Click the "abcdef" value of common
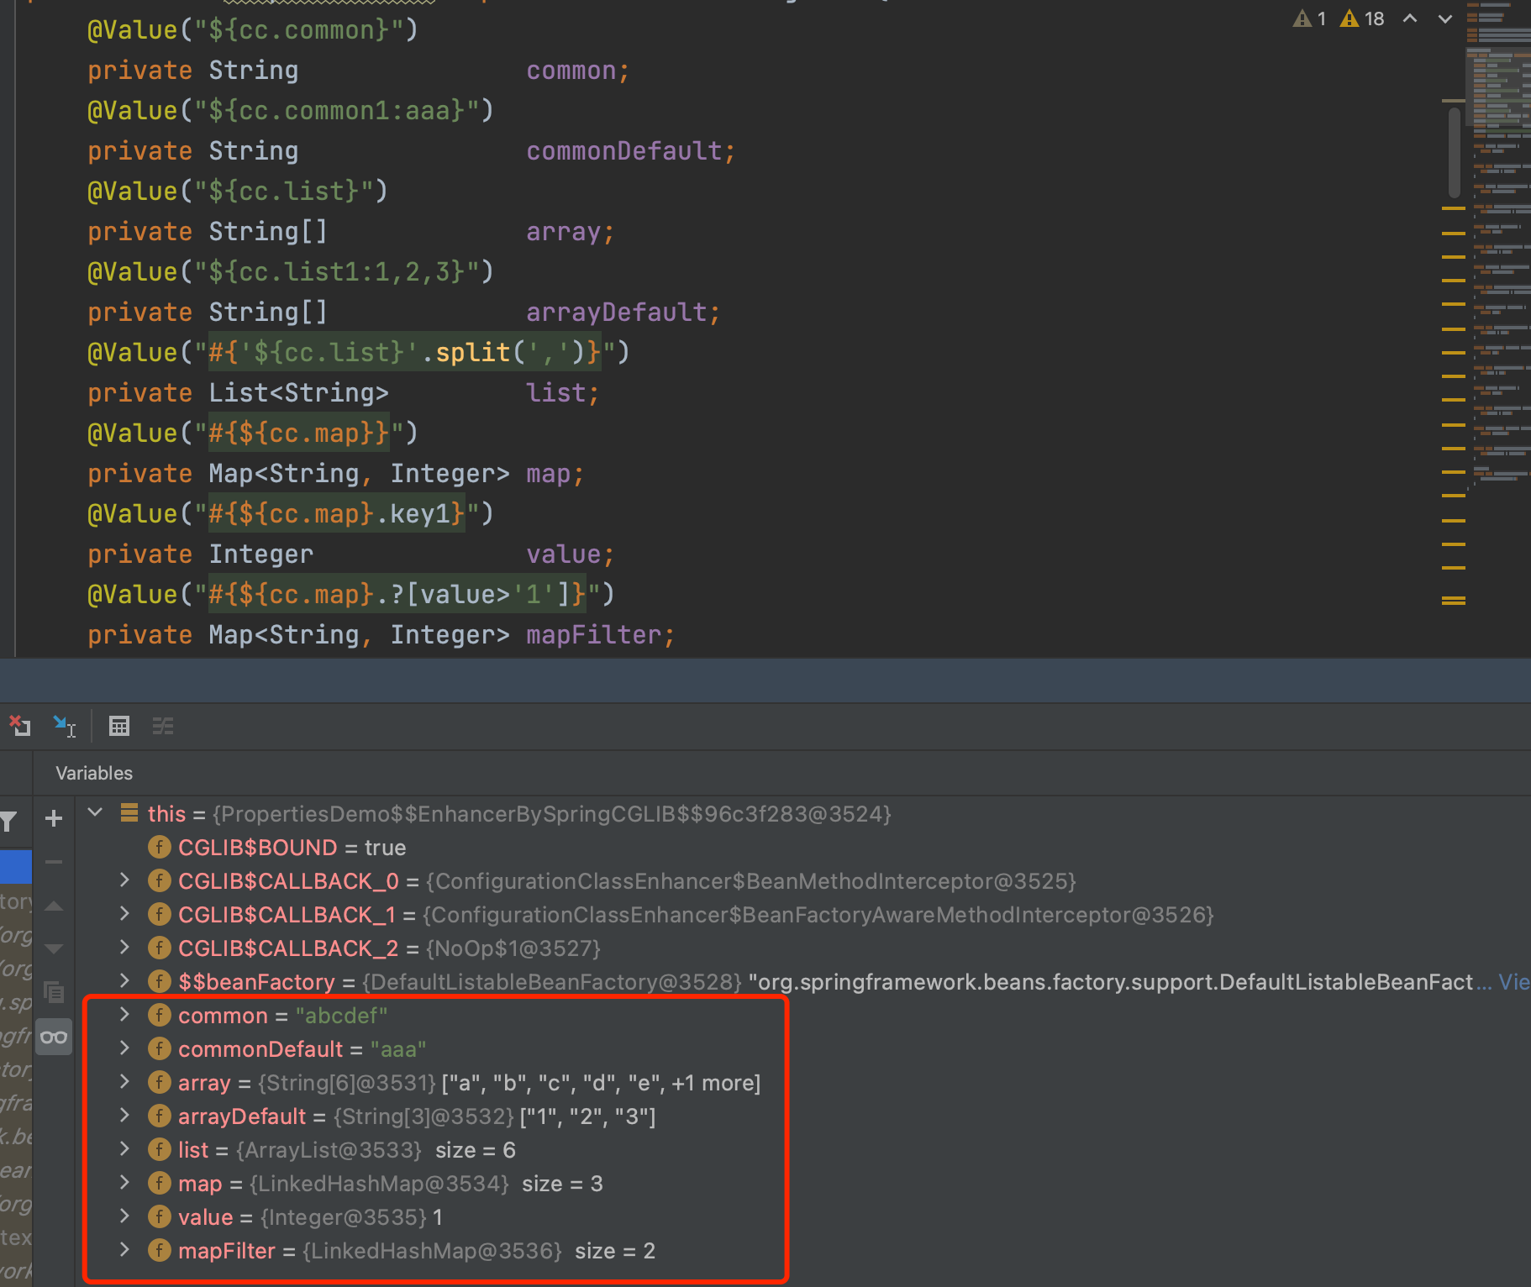The image size is (1531, 1287). click(341, 1016)
